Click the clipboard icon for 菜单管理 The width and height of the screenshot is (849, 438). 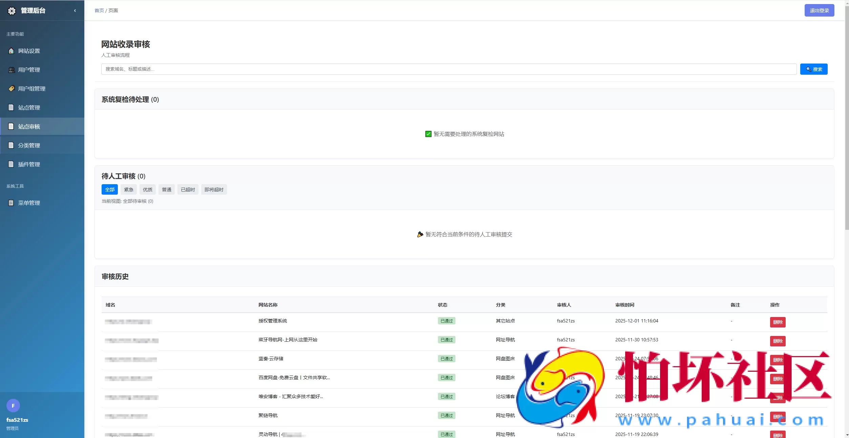point(11,203)
